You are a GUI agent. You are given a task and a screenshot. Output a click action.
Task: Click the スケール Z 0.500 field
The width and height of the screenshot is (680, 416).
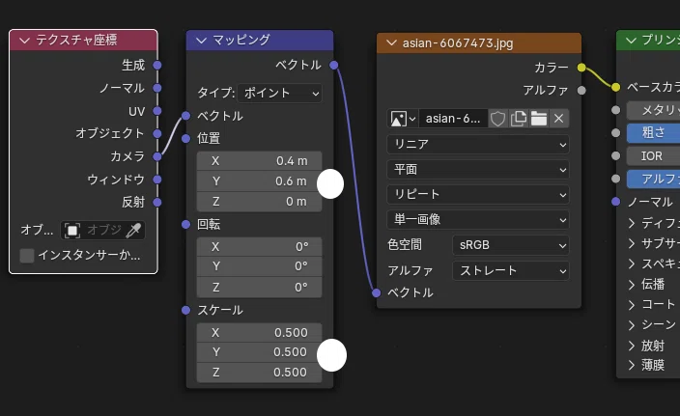(x=259, y=373)
